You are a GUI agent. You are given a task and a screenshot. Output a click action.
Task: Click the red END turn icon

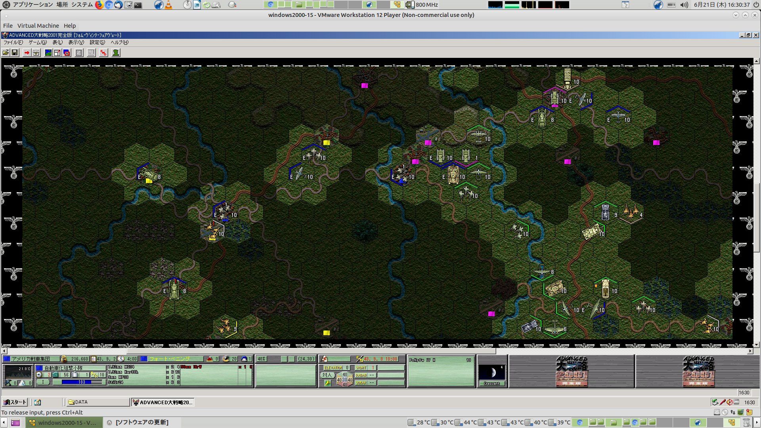103,53
